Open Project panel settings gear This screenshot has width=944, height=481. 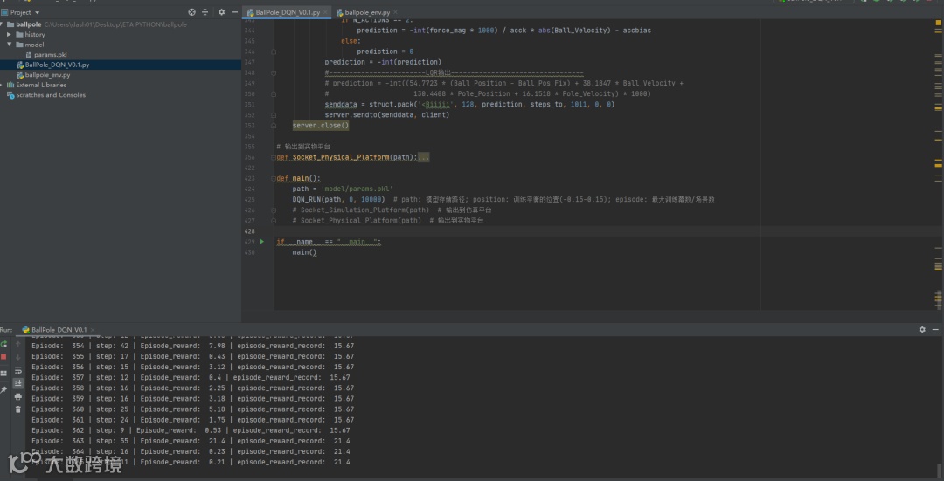tap(221, 12)
